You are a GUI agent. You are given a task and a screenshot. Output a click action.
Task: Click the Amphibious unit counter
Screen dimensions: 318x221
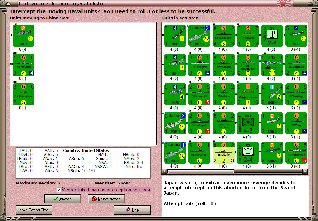[x=248, y=94]
